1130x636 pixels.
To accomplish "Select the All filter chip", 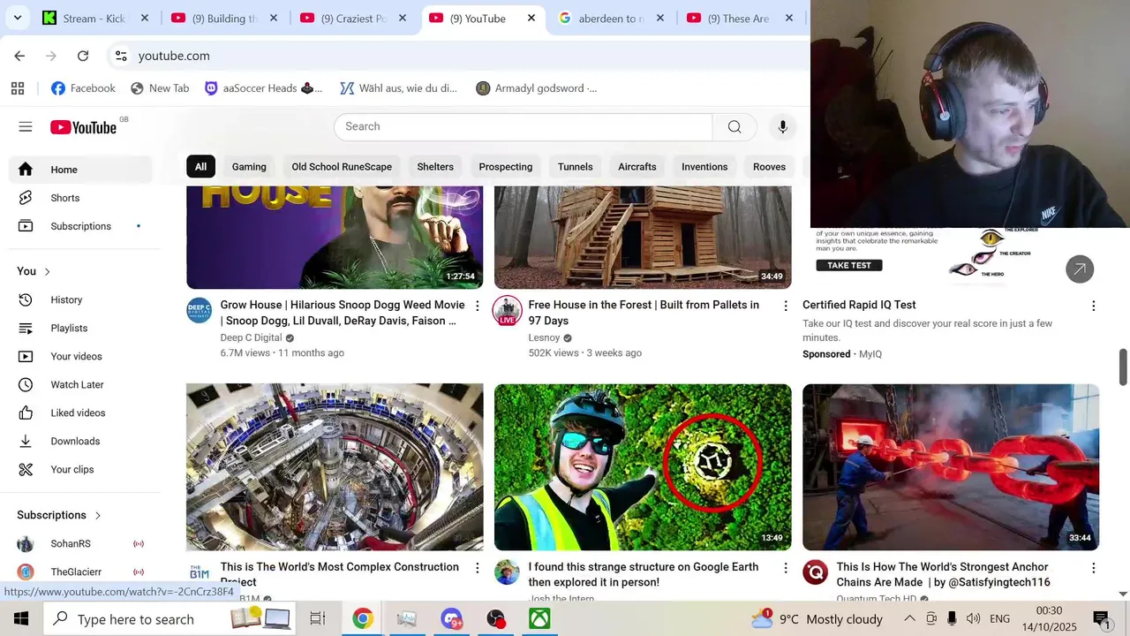I will 200,167.
